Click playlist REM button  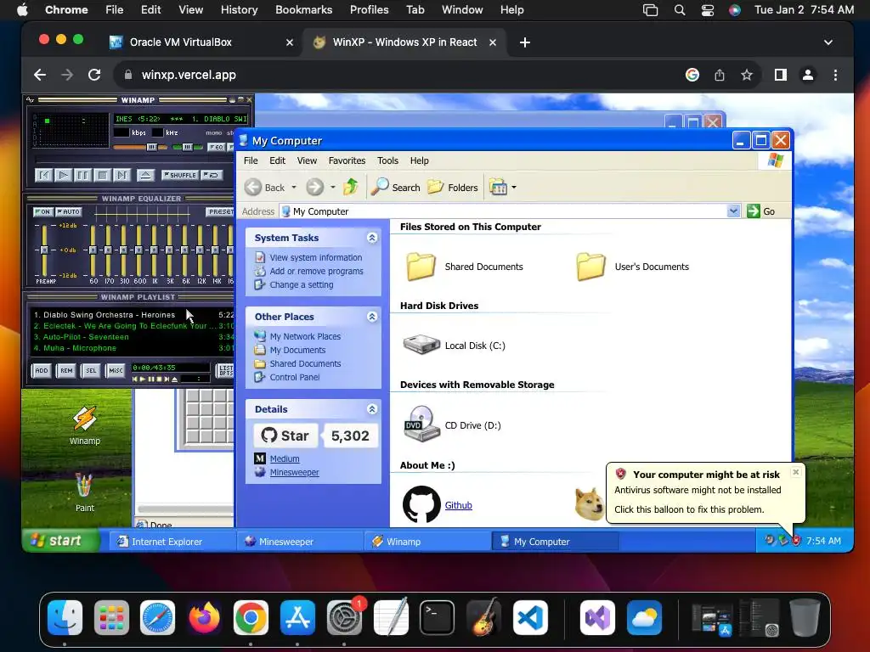click(x=66, y=370)
